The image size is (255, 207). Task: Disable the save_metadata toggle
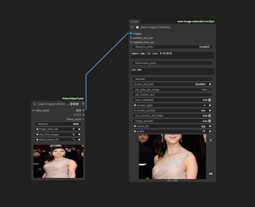pos(209,100)
